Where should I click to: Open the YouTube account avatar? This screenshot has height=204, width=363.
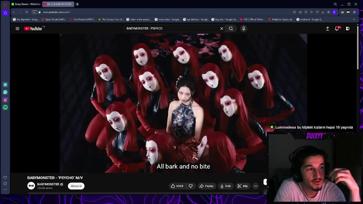[x=348, y=28]
